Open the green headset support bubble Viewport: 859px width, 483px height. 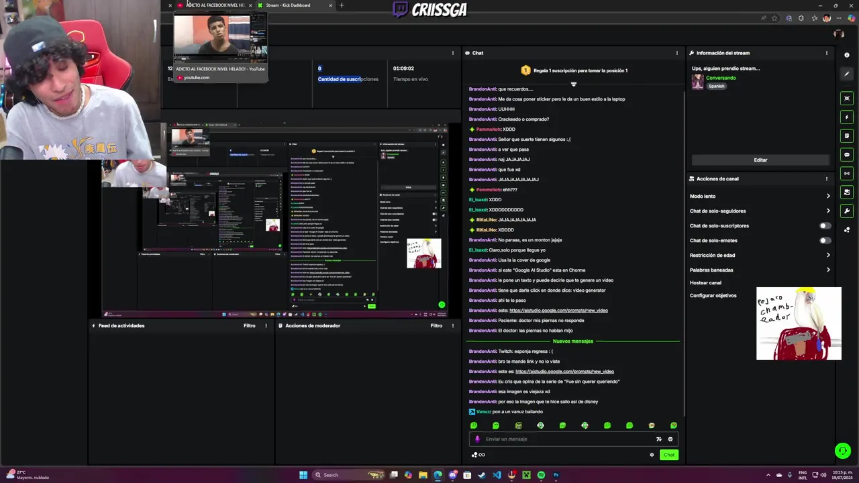[x=842, y=451]
